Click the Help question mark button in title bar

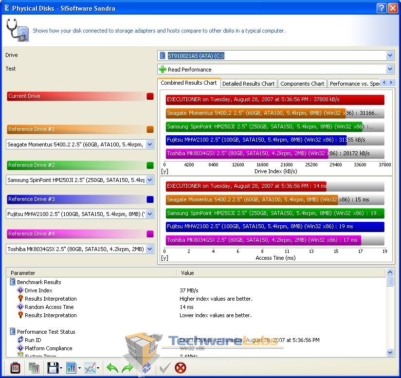coord(382,8)
